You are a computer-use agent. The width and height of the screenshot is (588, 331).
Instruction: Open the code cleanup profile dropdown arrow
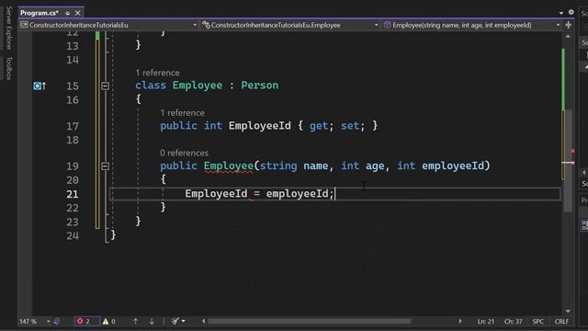coord(183,321)
